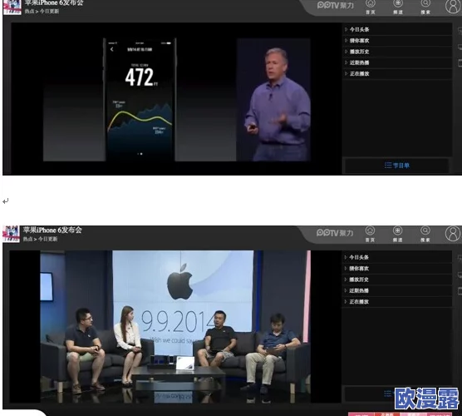Click channel thumbnail beside lower 苹果iPhone 6发布会 title

pyautogui.click(x=12, y=234)
